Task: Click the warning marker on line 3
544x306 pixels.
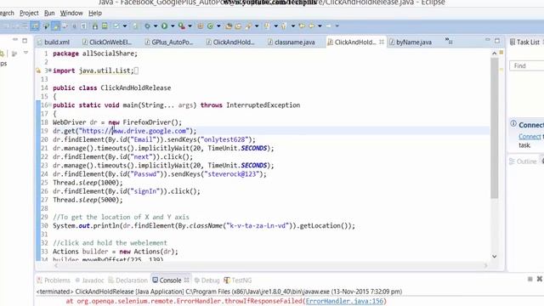Action: 38,71
